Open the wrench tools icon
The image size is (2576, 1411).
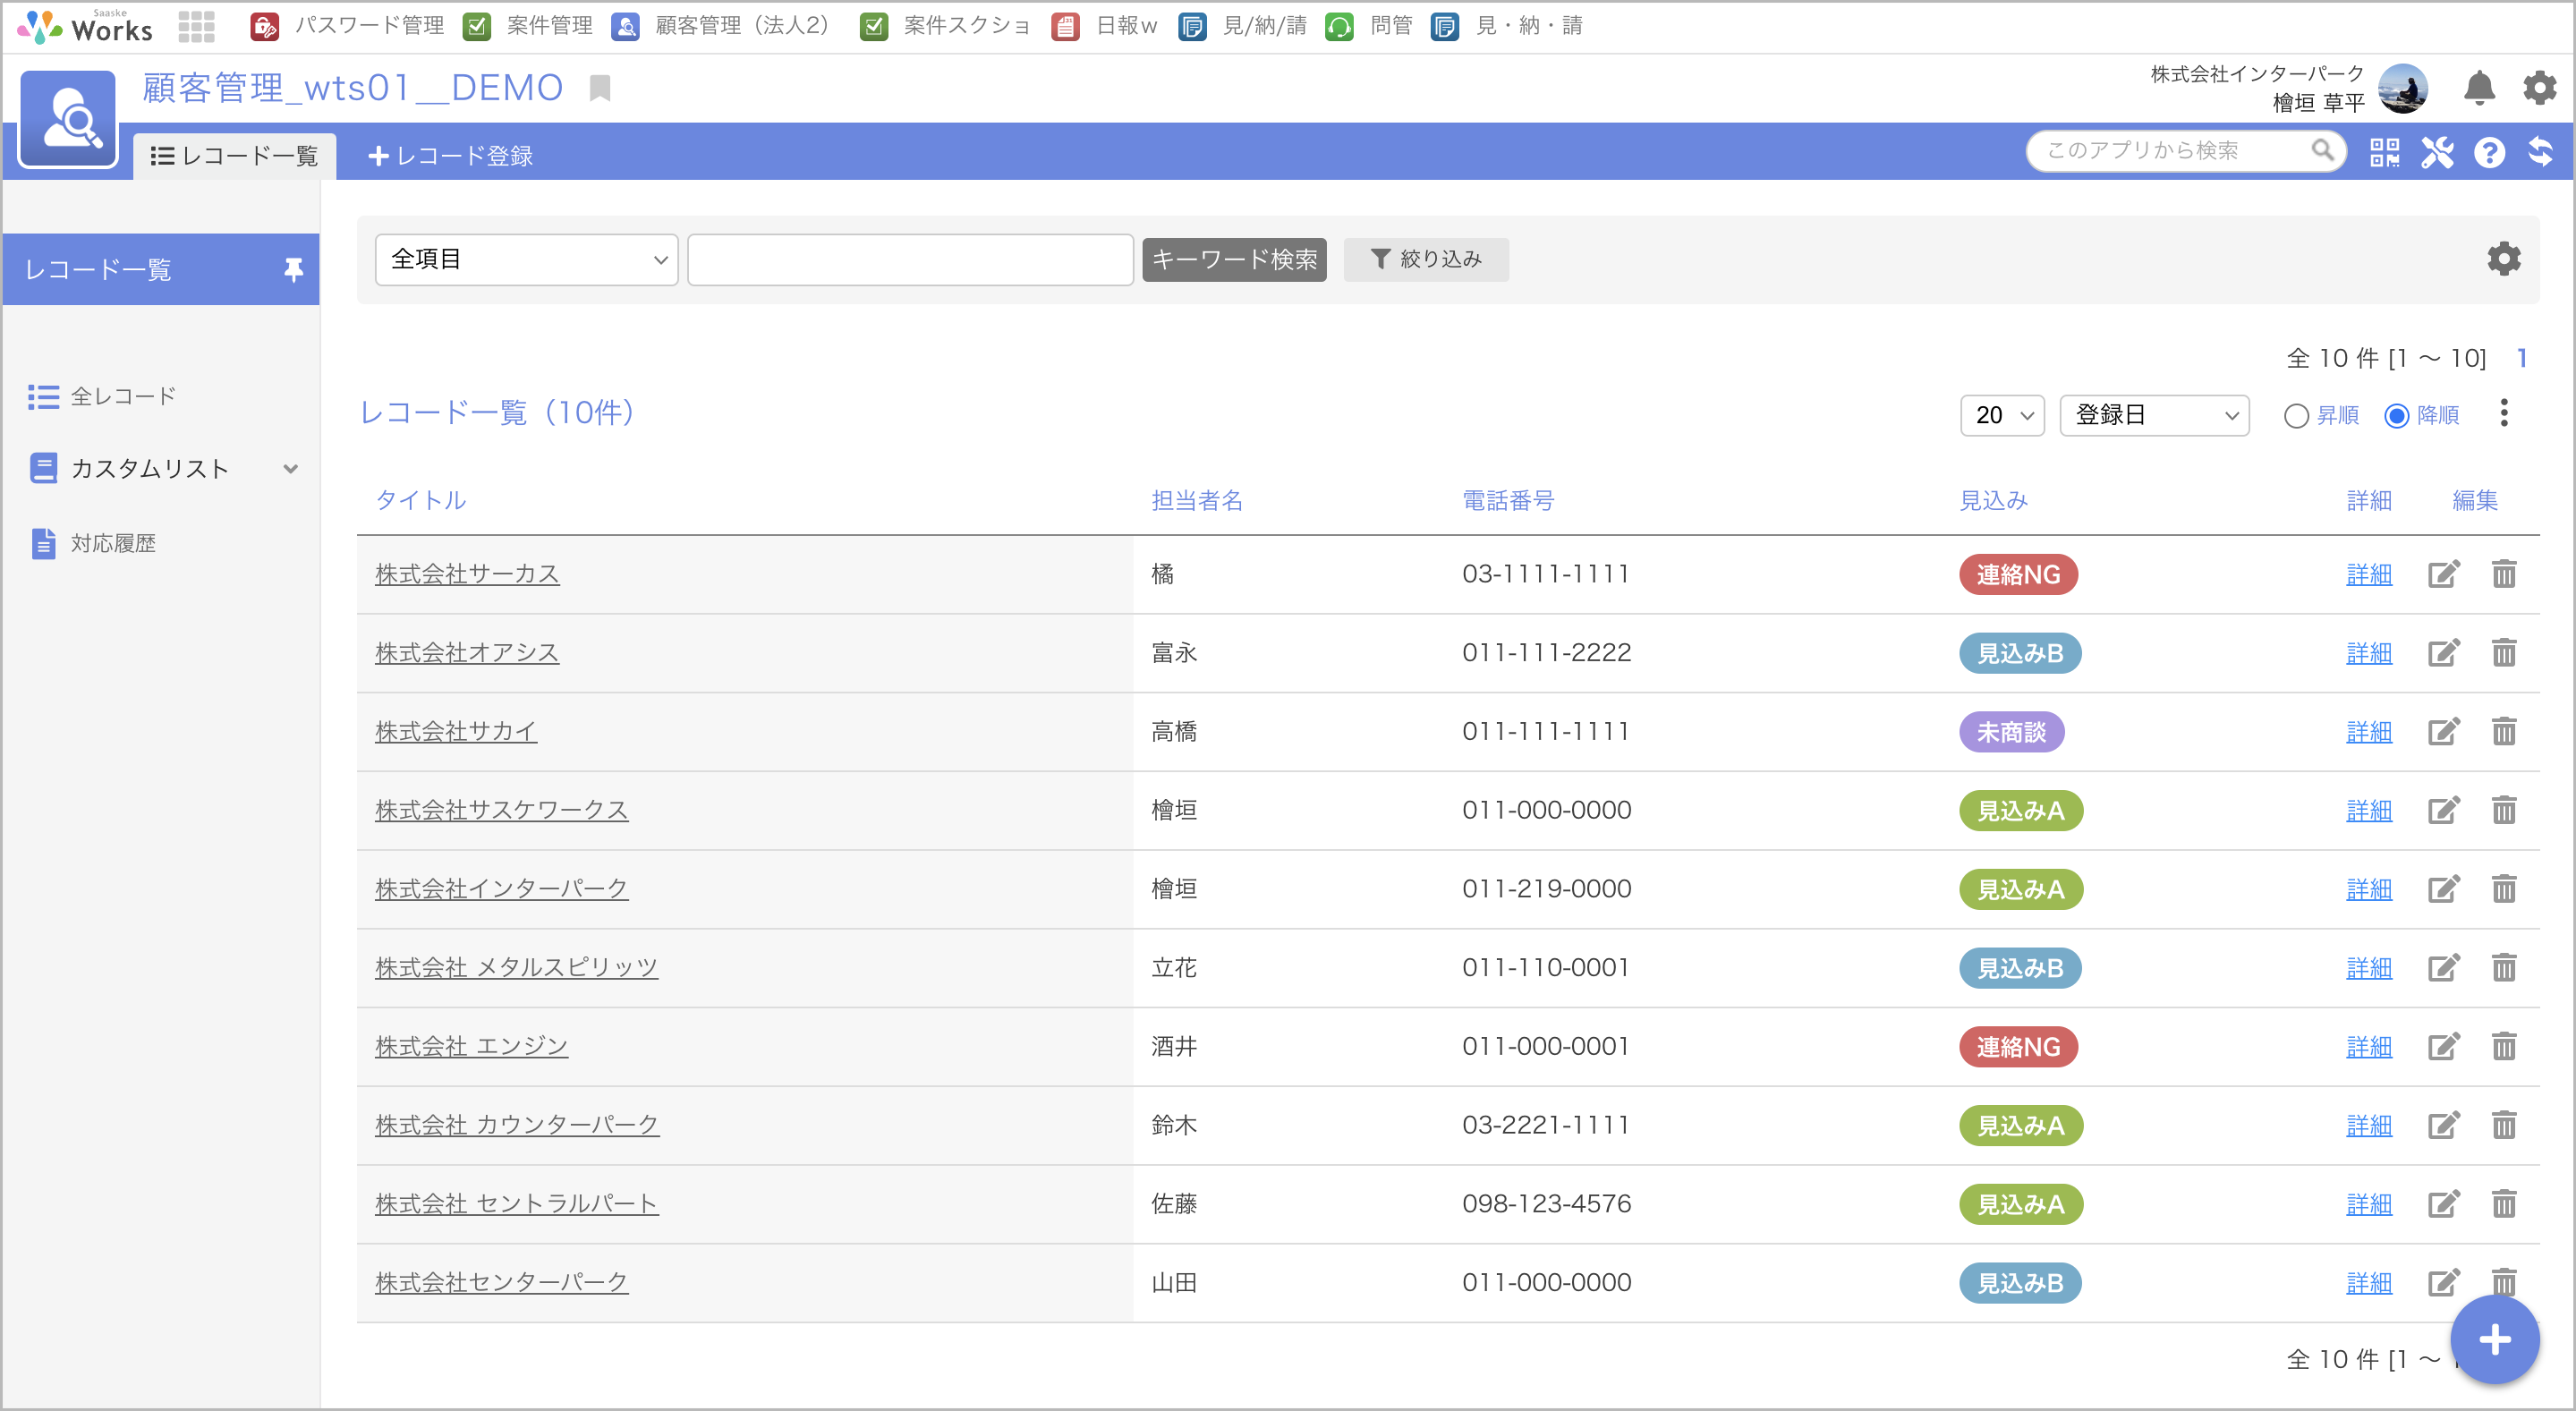pos(2437,152)
